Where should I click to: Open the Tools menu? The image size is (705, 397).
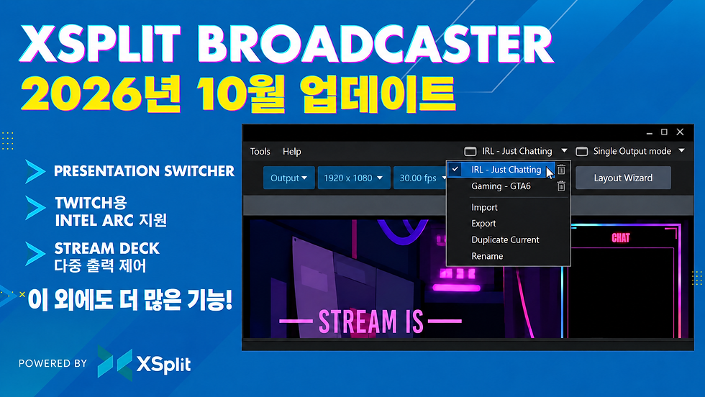click(x=260, y=152)
